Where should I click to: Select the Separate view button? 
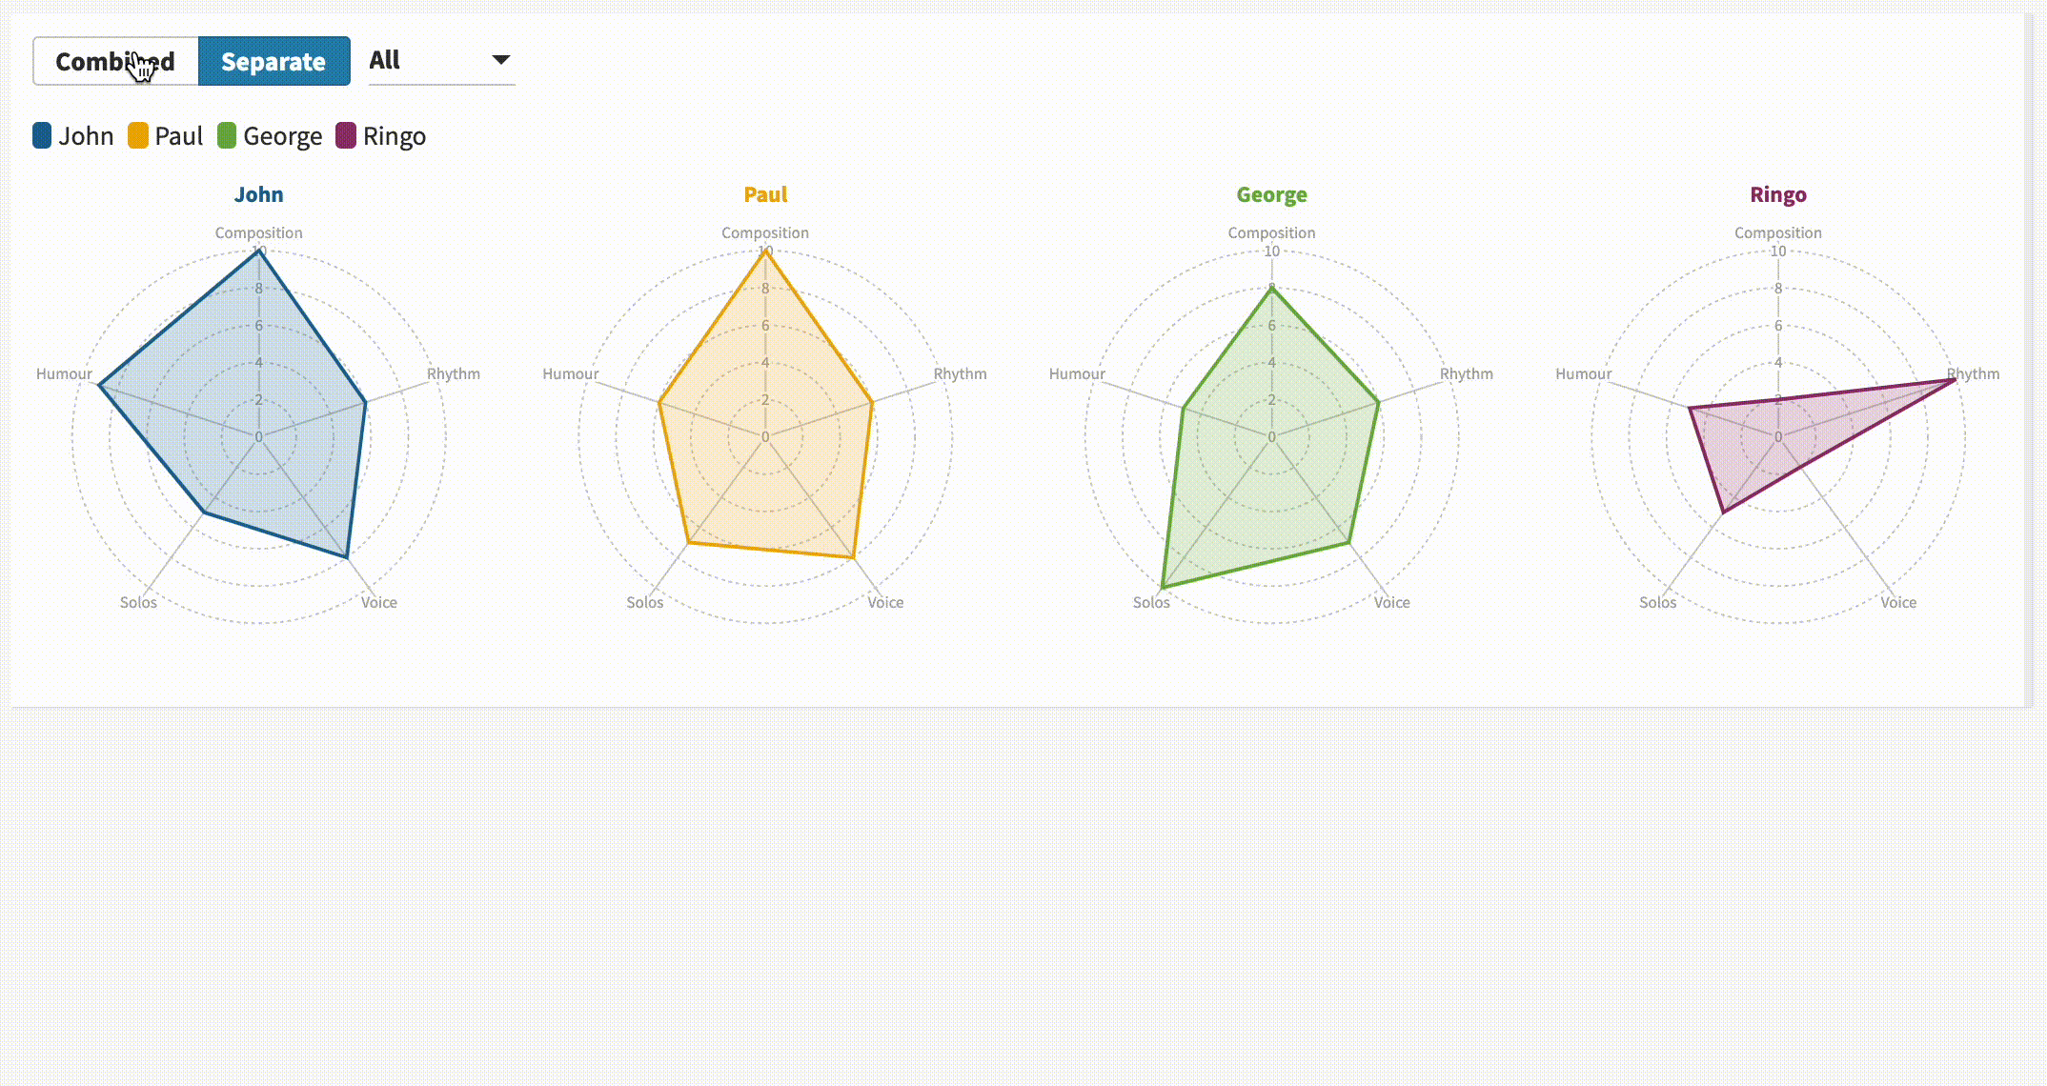click(274, 61)
